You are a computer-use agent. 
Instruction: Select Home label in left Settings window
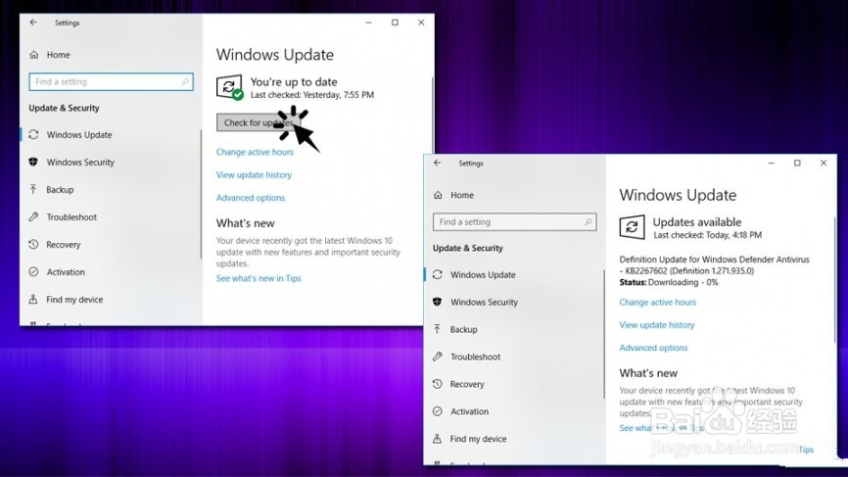58,55
